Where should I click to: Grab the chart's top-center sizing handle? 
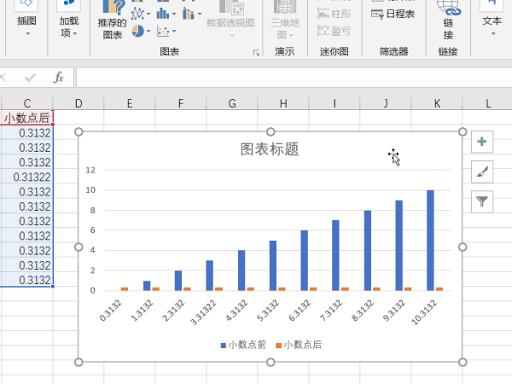click(x=271, y=132)
